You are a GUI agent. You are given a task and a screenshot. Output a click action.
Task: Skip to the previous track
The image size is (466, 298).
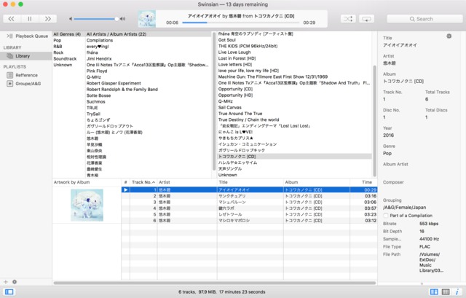coord(12,18)
